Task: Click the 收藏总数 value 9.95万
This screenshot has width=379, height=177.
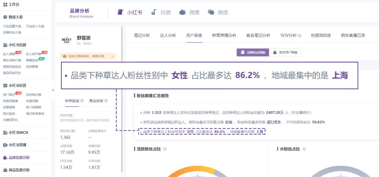Action: pos(94,152)
